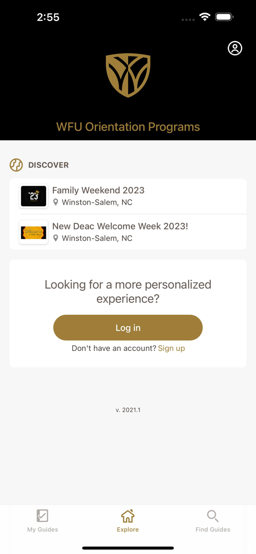
Task: Tap the battery indicator in the status bar
Action: (x=223, y=17)
